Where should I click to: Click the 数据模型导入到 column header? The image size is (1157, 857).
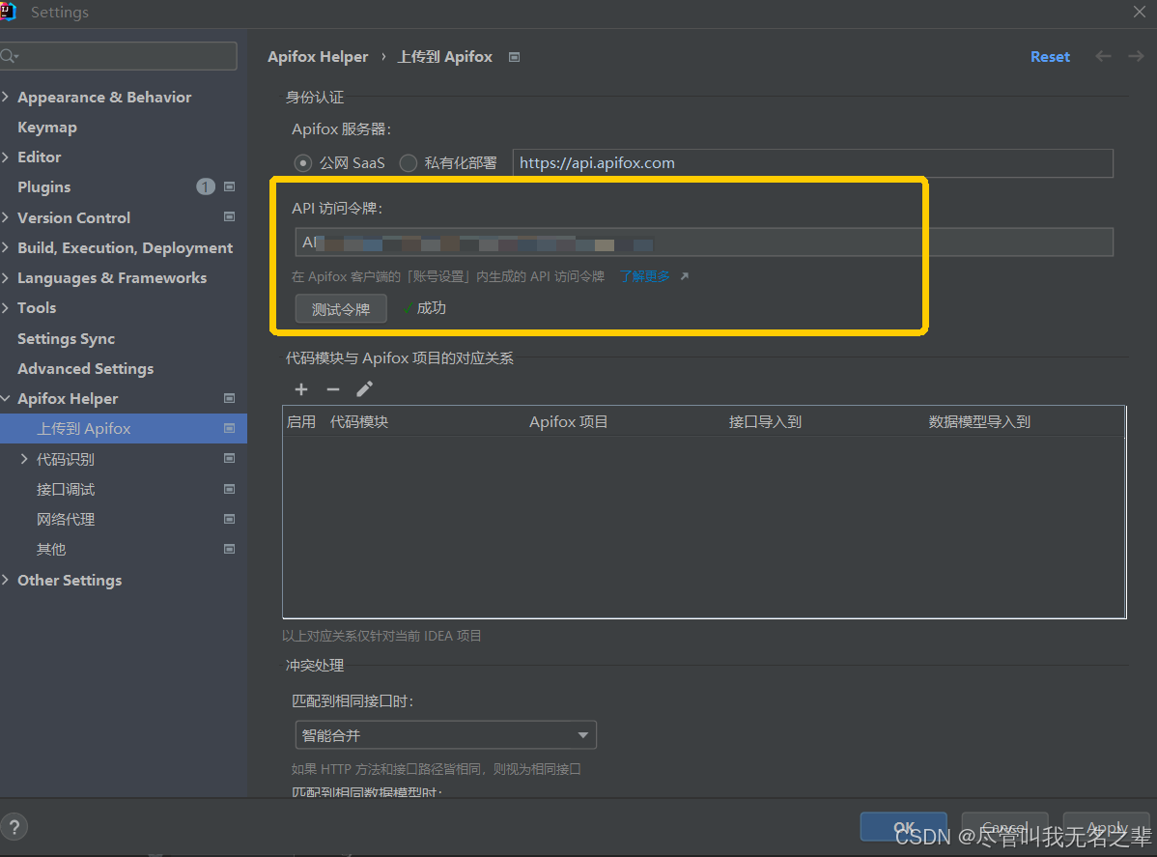click(979, 421)
